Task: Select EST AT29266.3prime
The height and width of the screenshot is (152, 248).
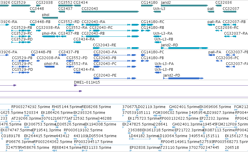Action: pyautogui.click(x=26, y=119)
